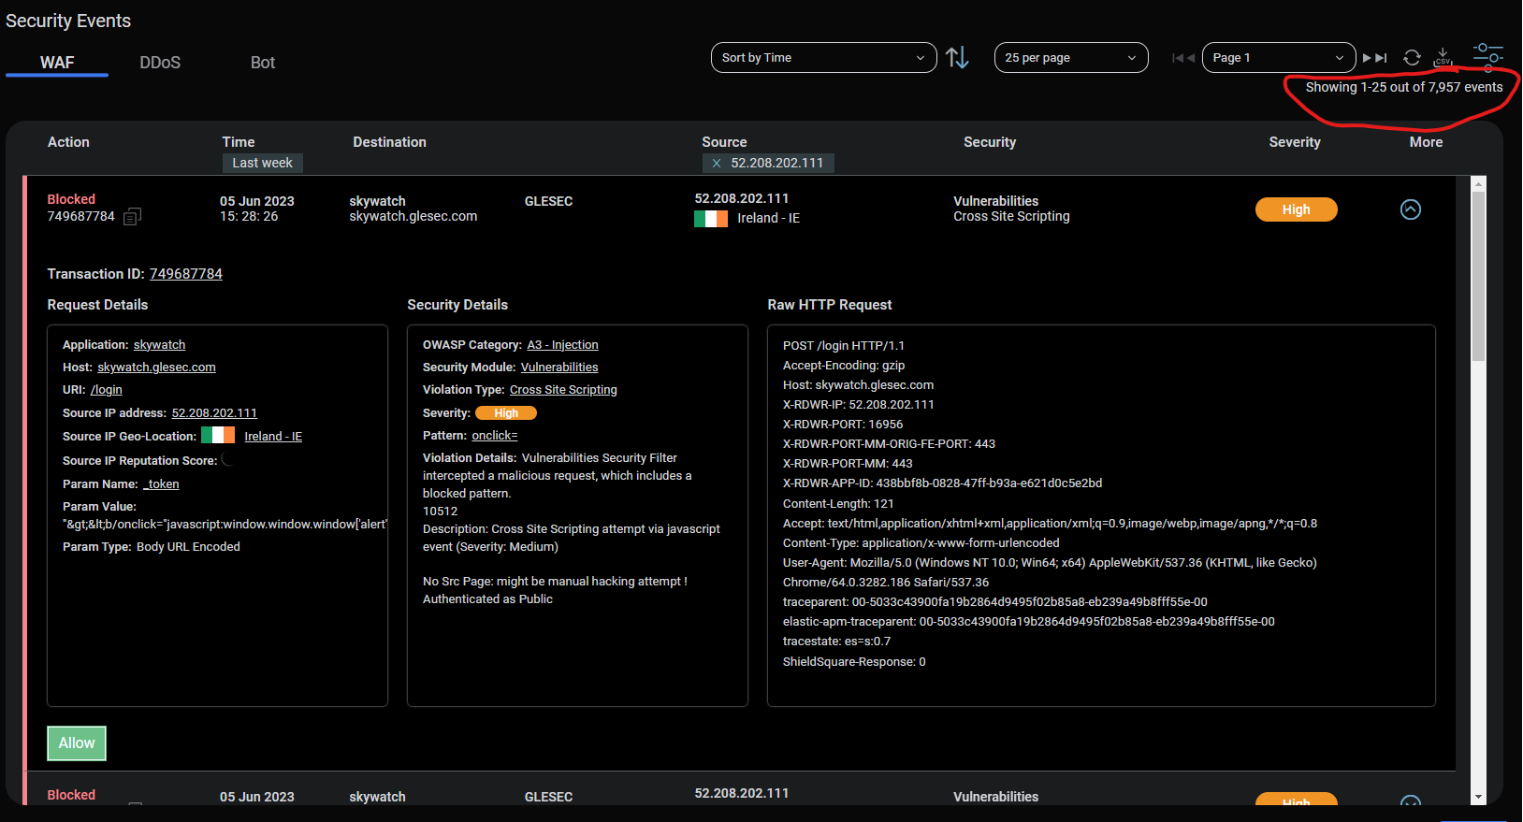Open the skywatch.glesec.com host link
The image size is (1523, 822).
click(x=156, y=368)
